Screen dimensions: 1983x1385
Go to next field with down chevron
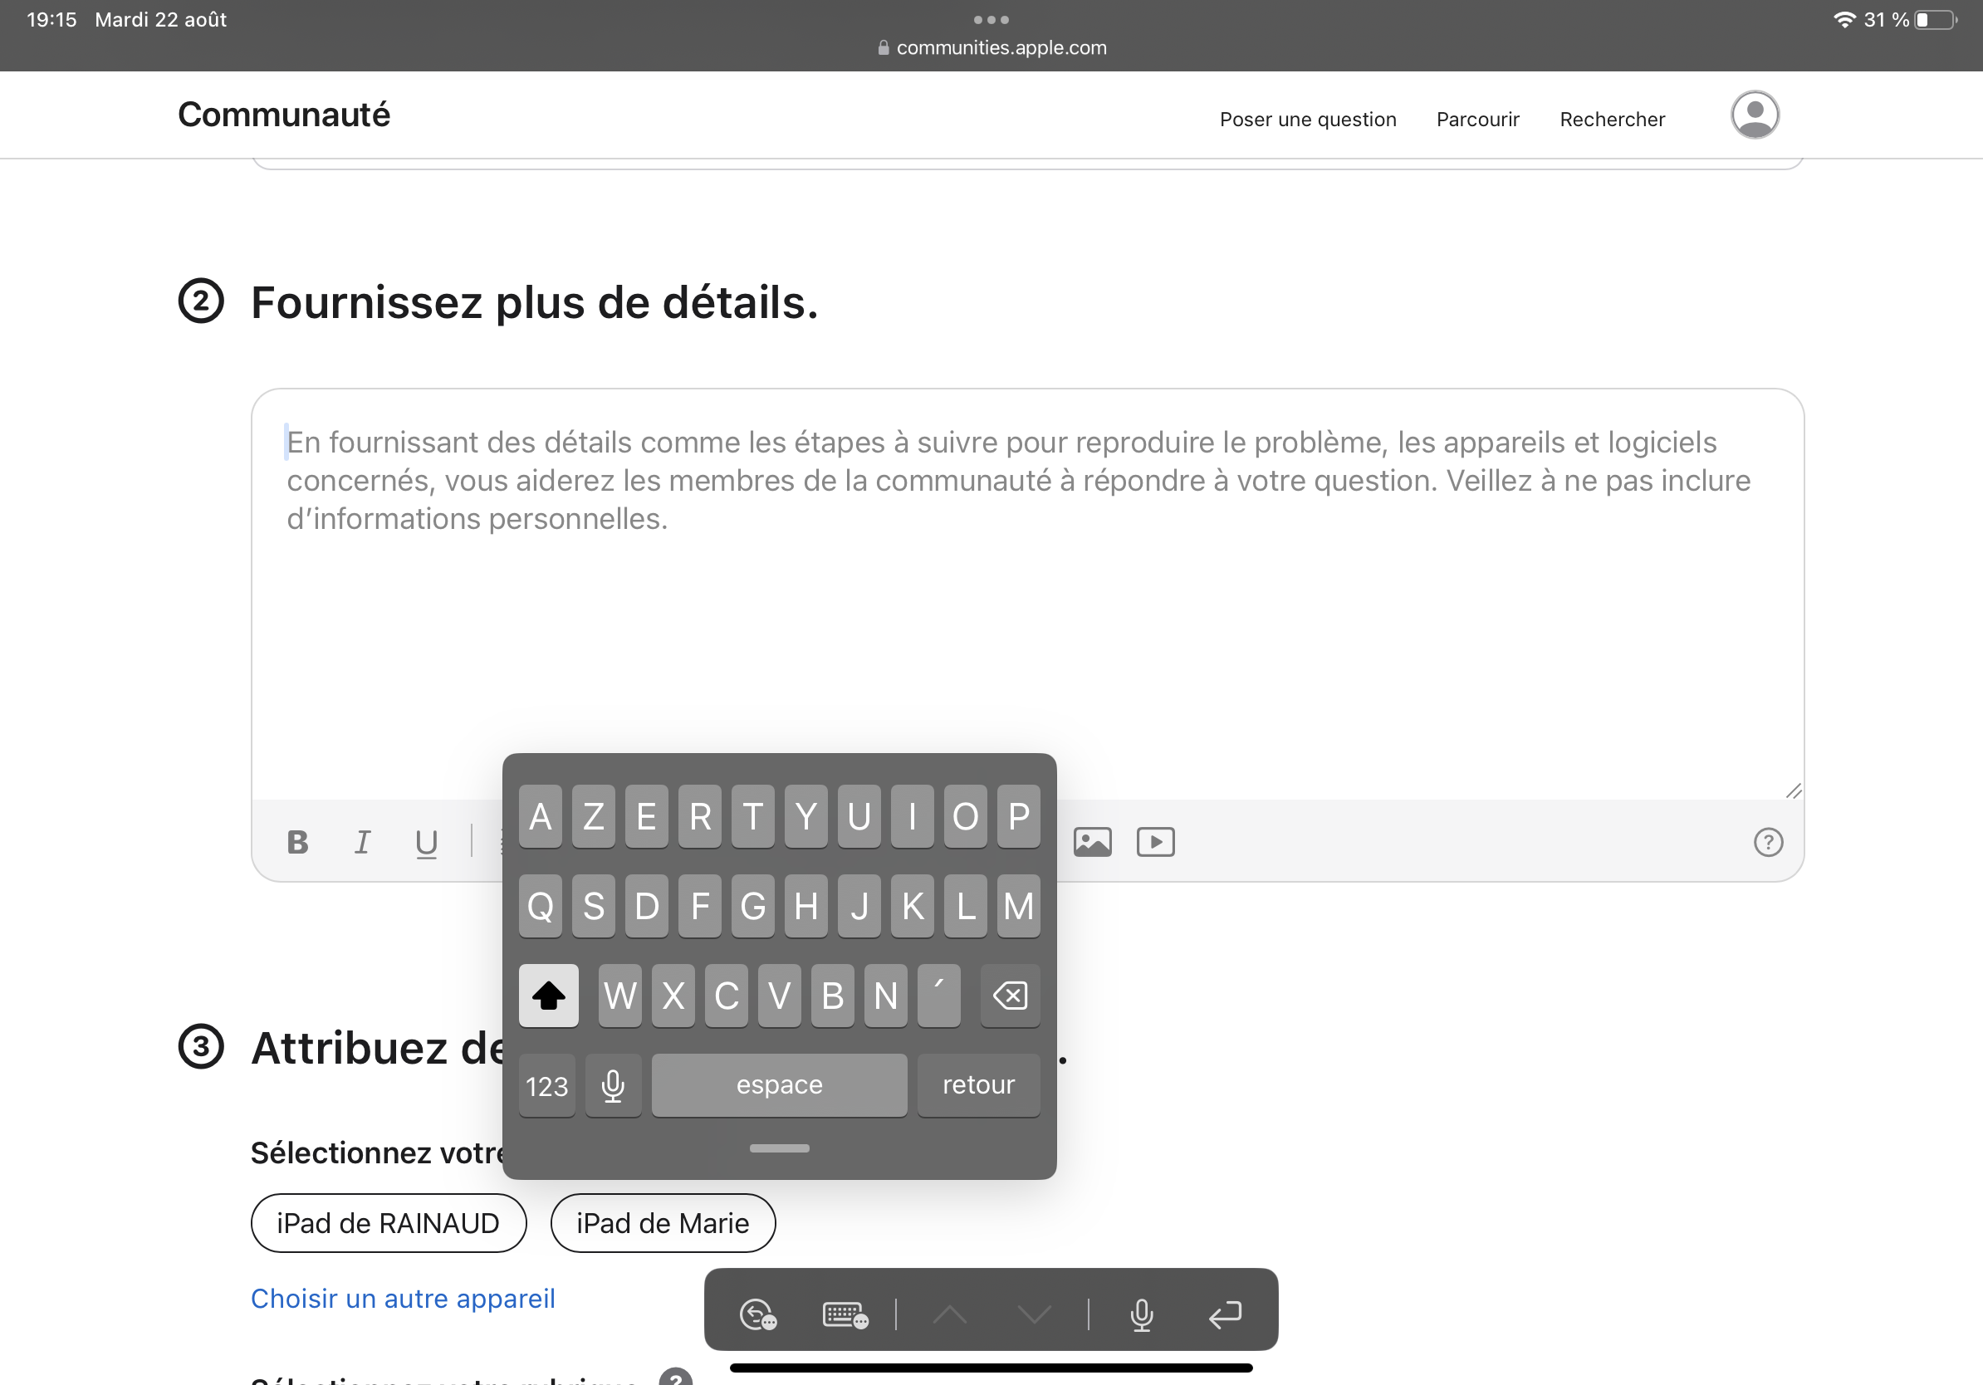[x=1034, y=1314]
